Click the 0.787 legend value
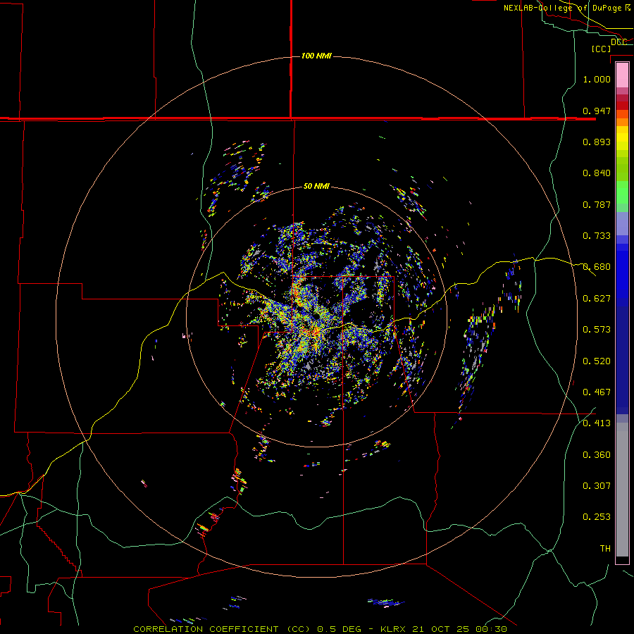This screenshot has height=634, width=634. (x=597, y=204)
